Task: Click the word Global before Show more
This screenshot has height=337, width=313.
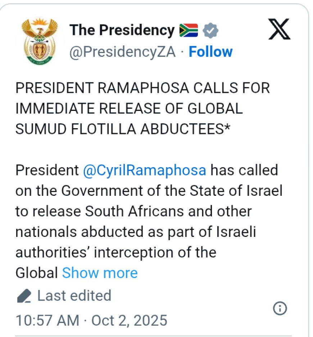Action: pyautogui.click(x=37, y=273)
